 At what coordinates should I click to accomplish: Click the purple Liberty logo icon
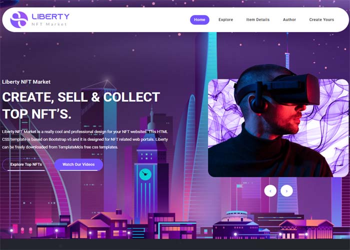pos(19,19)
